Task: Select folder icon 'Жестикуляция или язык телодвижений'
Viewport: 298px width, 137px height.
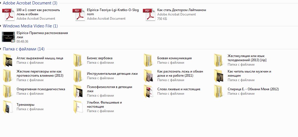Action: [x=218, y=60]
